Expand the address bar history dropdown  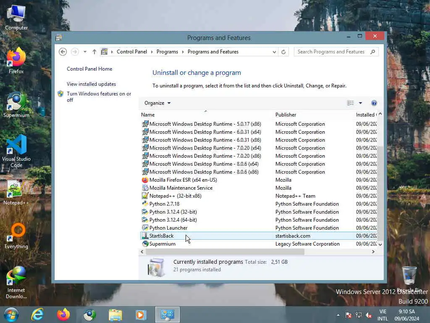tap(274, 52)
